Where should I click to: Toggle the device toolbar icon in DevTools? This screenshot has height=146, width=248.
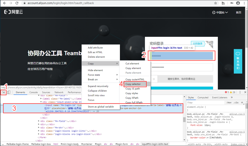(9, 92)
